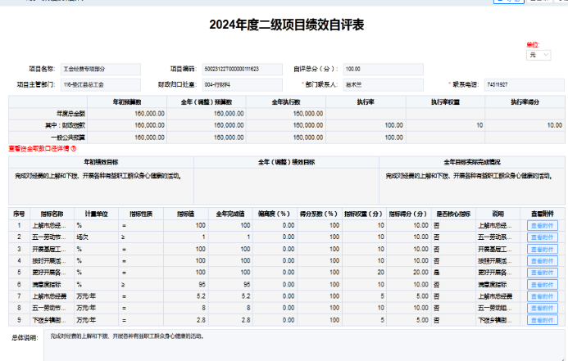
Task: Click 查看附件 button in row 2
Action: pos(542,237)
